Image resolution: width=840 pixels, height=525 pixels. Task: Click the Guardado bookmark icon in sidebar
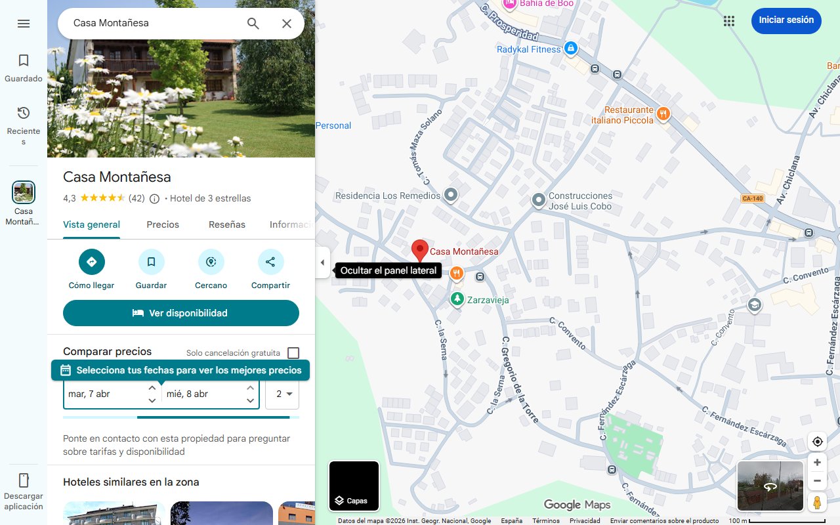24,60
